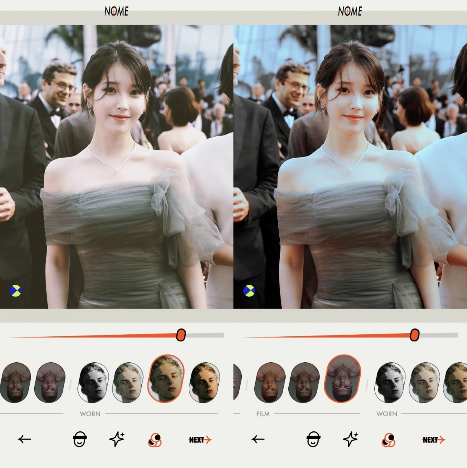467x468 pixels.
Task: Click the NOME logo above the left photo
Action: click(116, 12)
